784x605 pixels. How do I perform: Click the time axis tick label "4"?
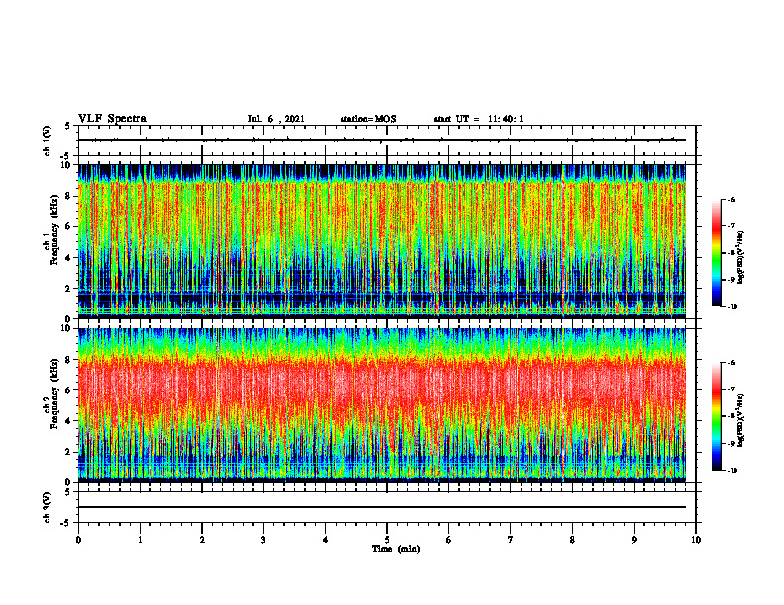tap(326, 540)
